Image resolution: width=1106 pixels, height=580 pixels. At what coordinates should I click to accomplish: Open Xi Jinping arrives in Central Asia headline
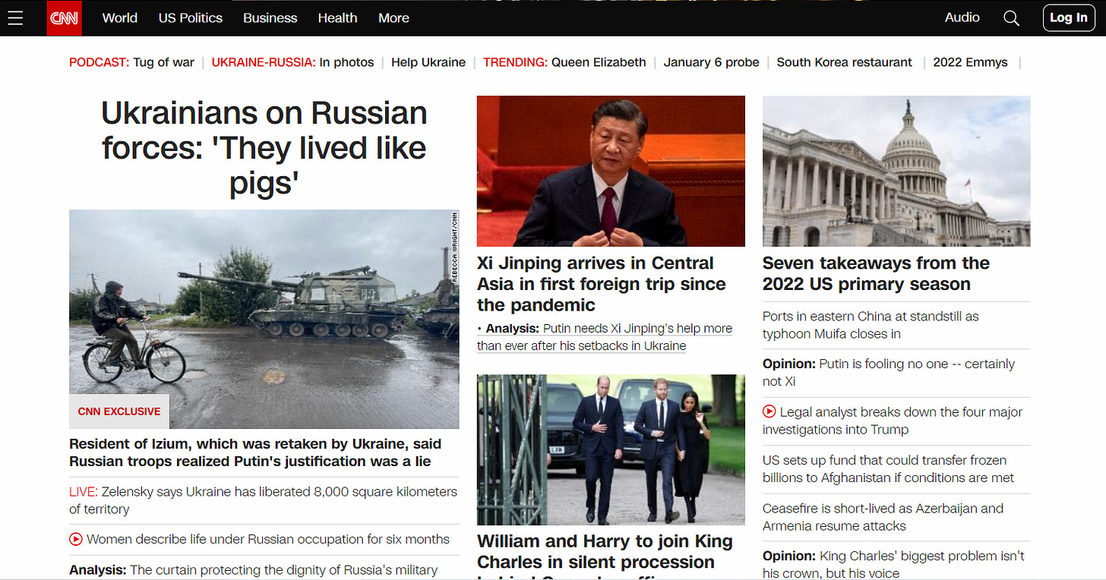click(x=602, y=284)
